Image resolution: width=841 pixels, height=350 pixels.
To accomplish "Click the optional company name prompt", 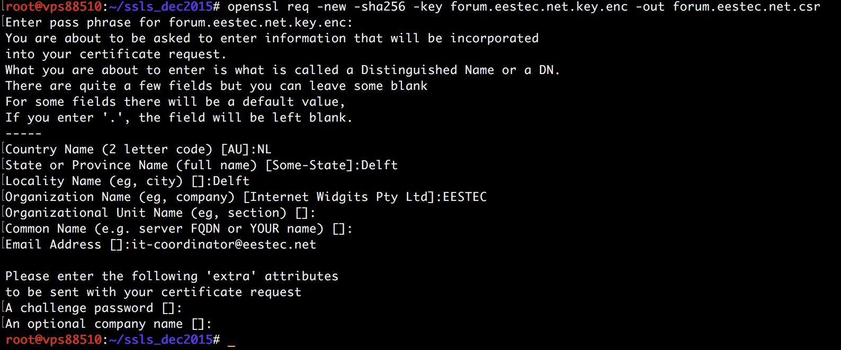I will pos(109,324).
